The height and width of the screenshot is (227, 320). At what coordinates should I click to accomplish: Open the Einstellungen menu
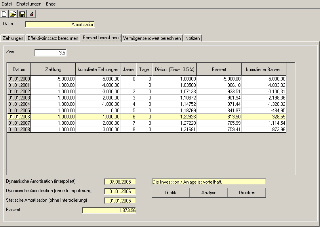tap(29, 4)
